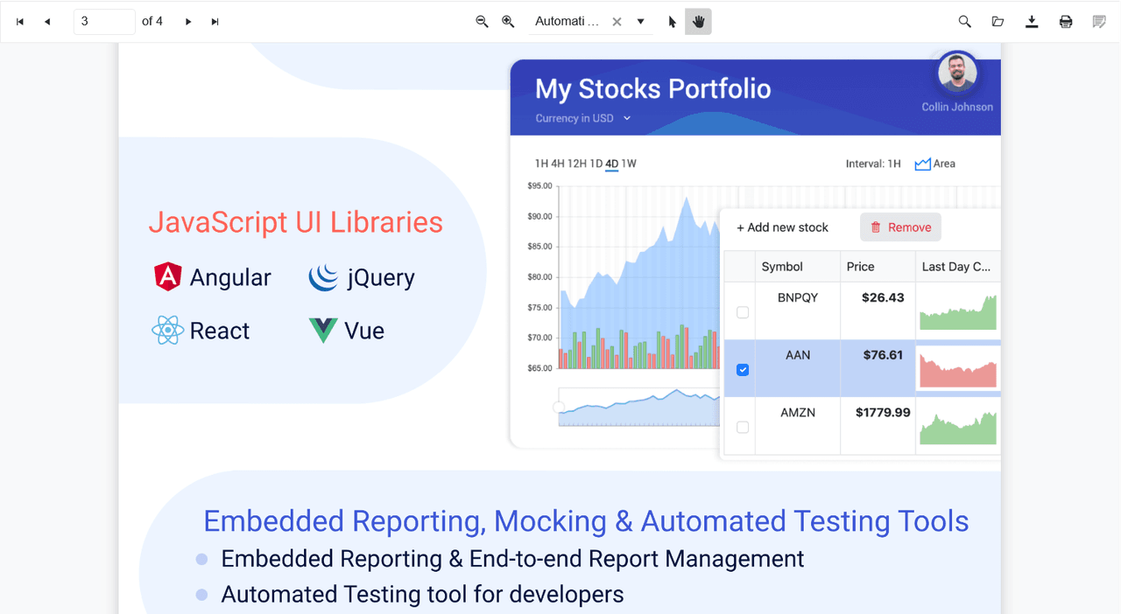
Task: Click Add new stock
Action: (782, 227)
